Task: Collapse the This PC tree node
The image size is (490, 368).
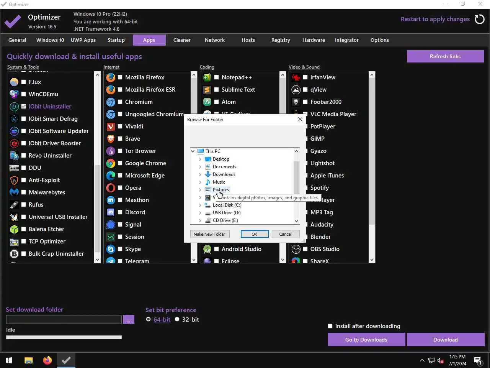Action: (x=193, y=151)
